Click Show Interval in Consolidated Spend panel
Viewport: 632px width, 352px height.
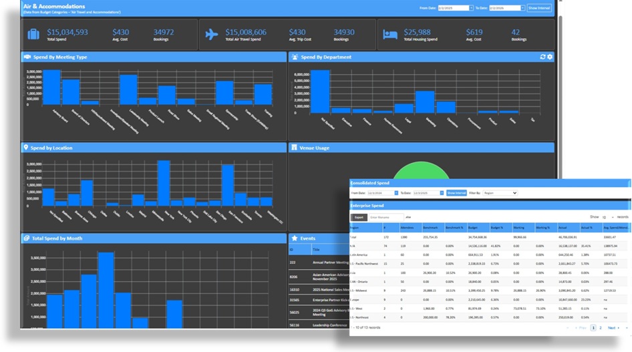(x=456, y=193)
